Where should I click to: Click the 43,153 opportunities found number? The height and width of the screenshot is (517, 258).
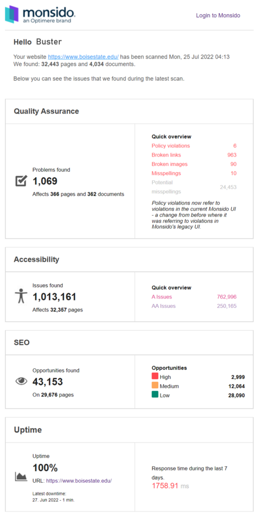(47, 382)
